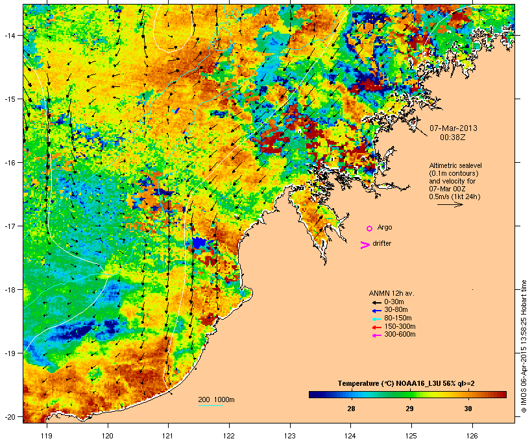This screenshot has width=532, height=441.
Task: Click the -14 latitude axis label
Action: 9,36
